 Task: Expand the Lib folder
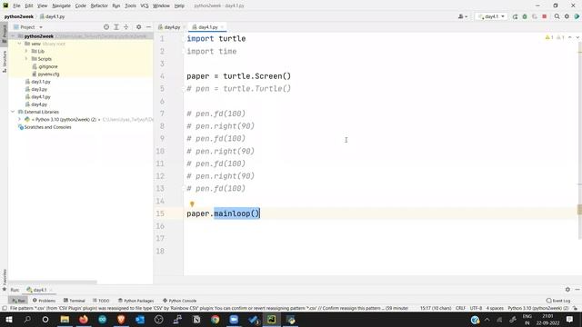coord(26,51)
